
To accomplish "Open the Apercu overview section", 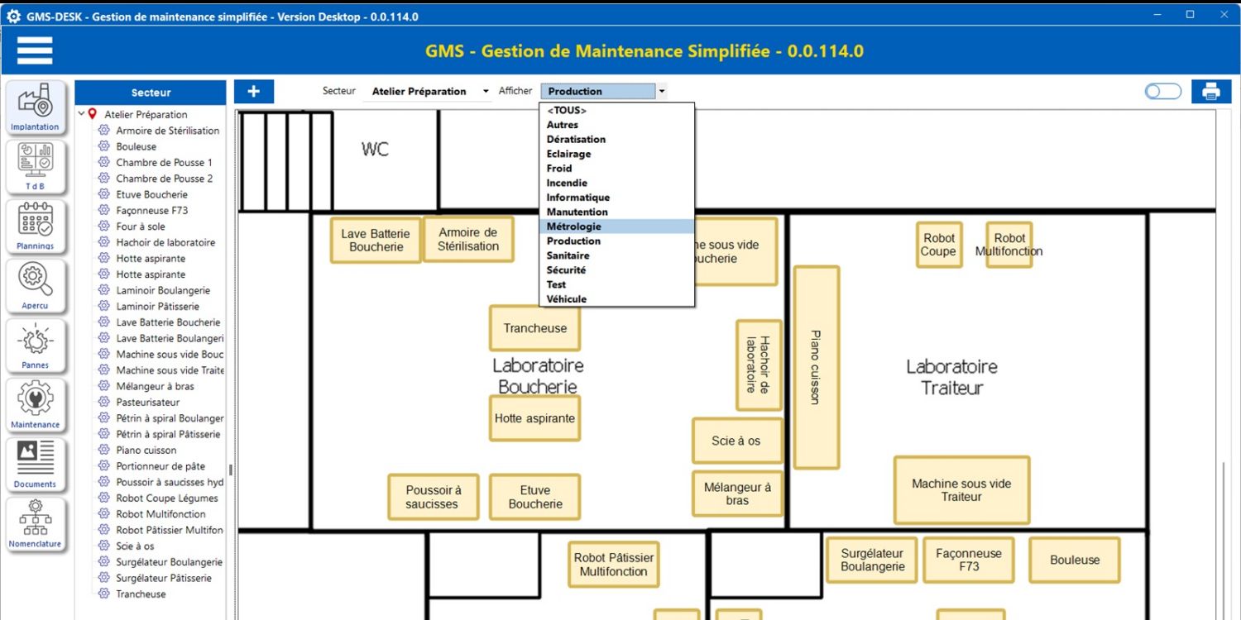I will click(x=35, y=285).
